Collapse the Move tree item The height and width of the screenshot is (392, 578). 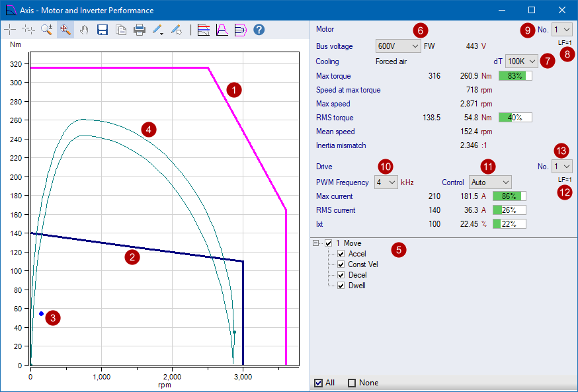tap(316, 243)
